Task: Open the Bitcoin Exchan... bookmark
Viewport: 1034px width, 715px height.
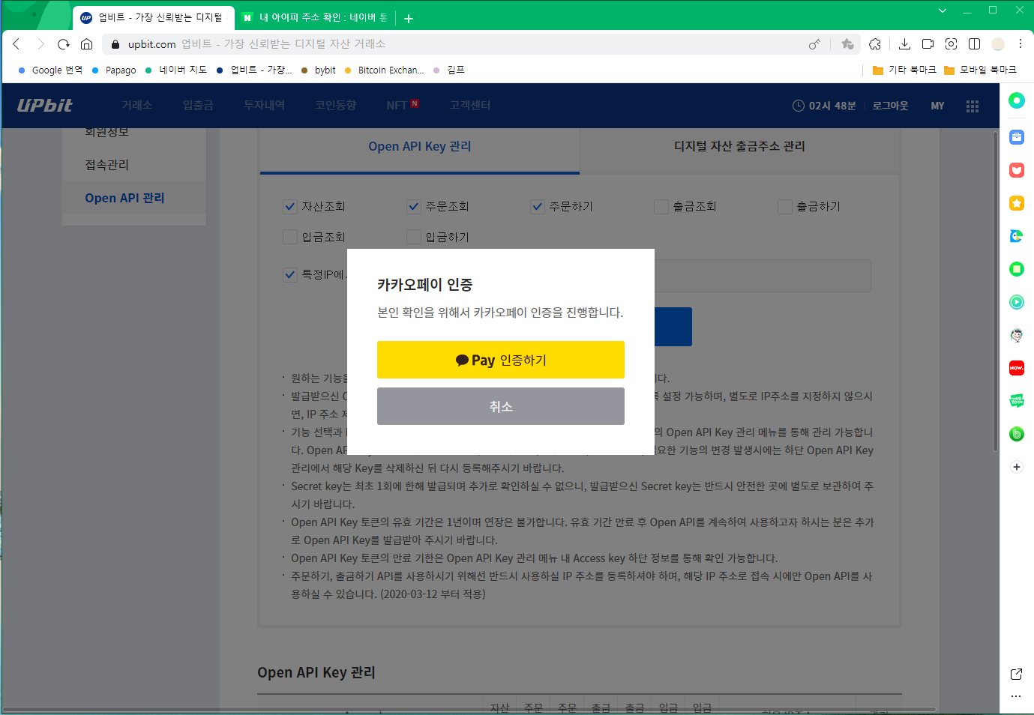Action: tap(384, 70)
